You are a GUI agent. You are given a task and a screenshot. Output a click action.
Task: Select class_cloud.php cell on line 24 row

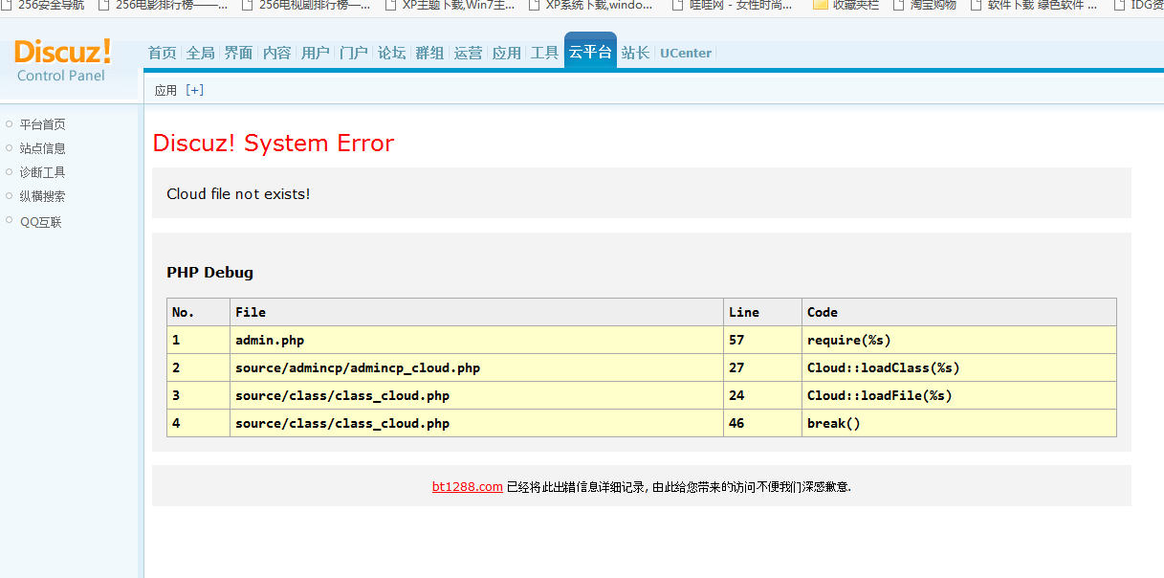click(x=476, y=395)
